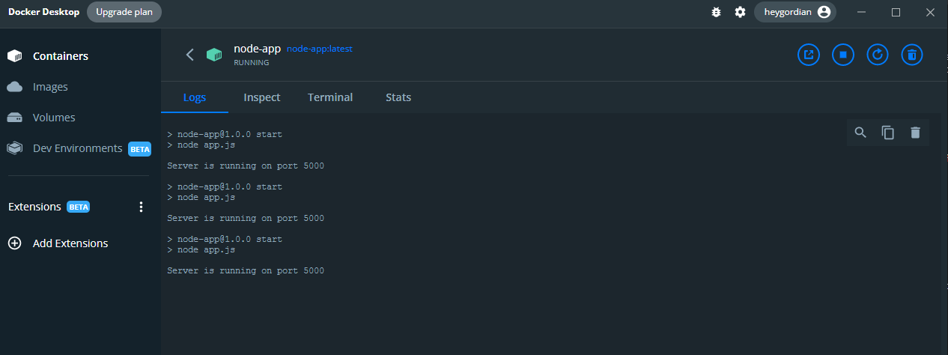
Task: Go back using the left chevron arrow
Action: (x=189, y=55)
